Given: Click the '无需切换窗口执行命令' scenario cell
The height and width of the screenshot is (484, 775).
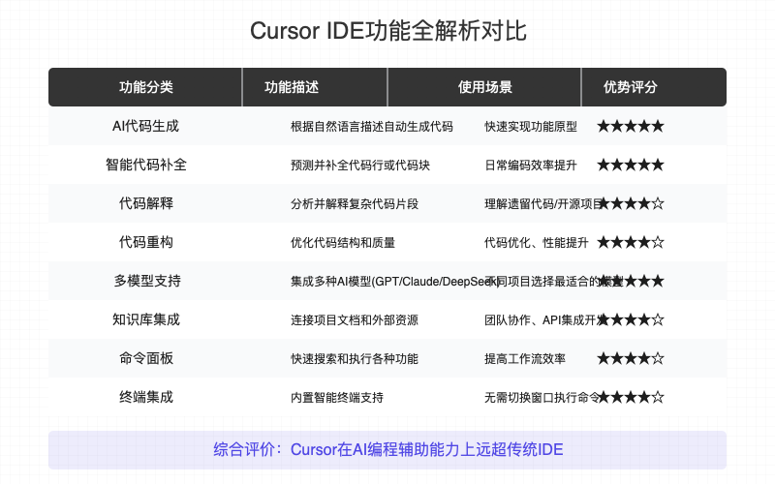Looking at the screenshot, I should pyautogui.click(x=542, y=398).
